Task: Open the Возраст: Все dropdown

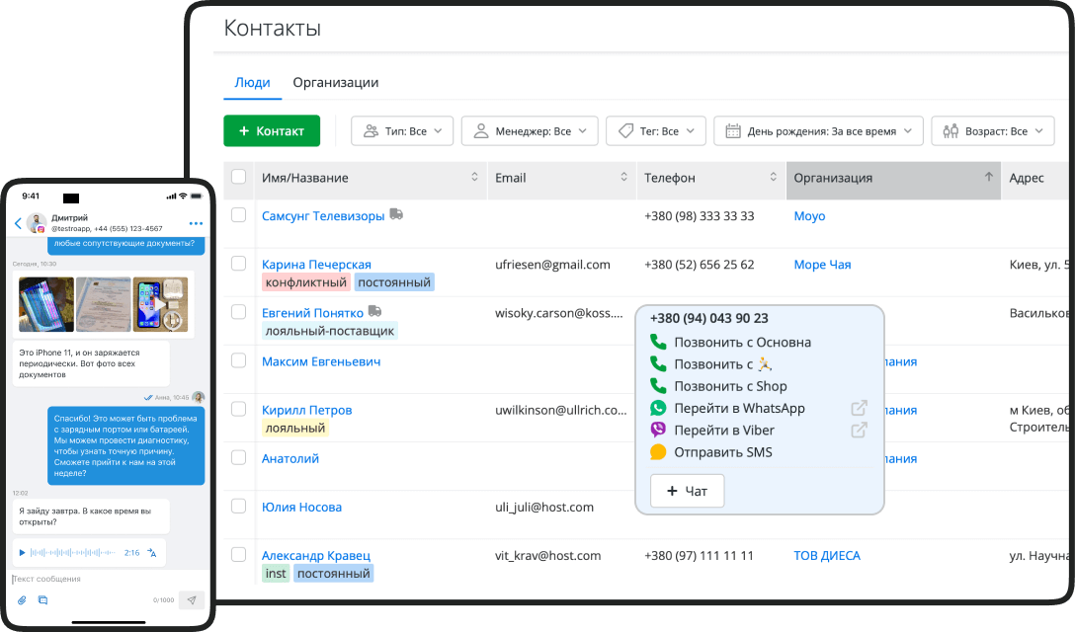Action: coord(992,130)
